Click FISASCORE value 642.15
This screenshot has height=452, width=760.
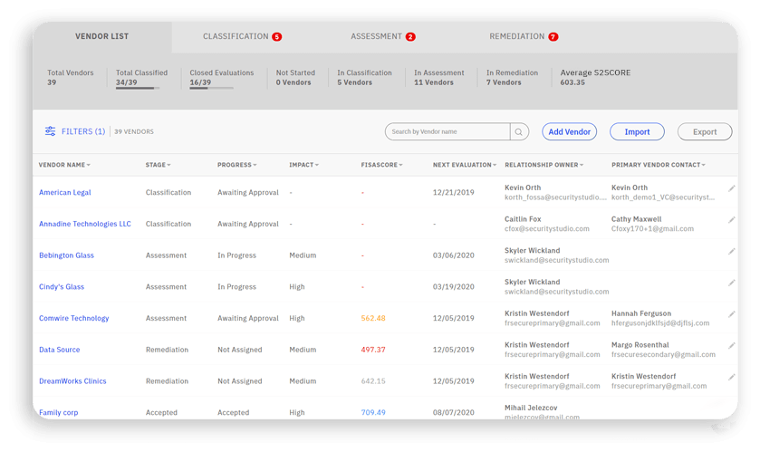coord(373,381)
